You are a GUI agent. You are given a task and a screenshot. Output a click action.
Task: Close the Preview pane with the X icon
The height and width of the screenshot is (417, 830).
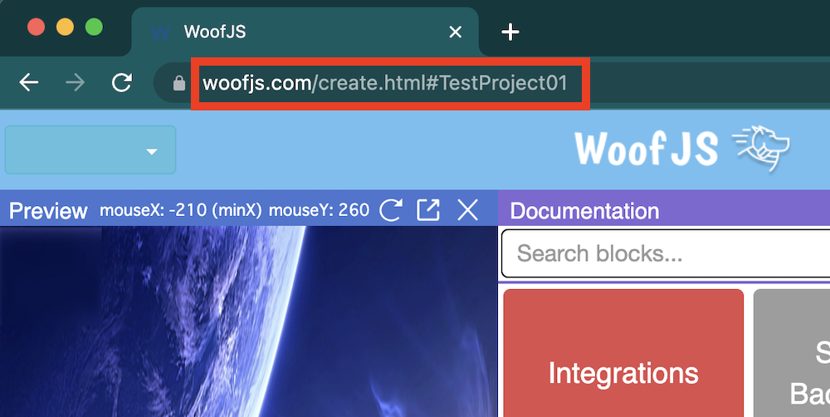468,210
